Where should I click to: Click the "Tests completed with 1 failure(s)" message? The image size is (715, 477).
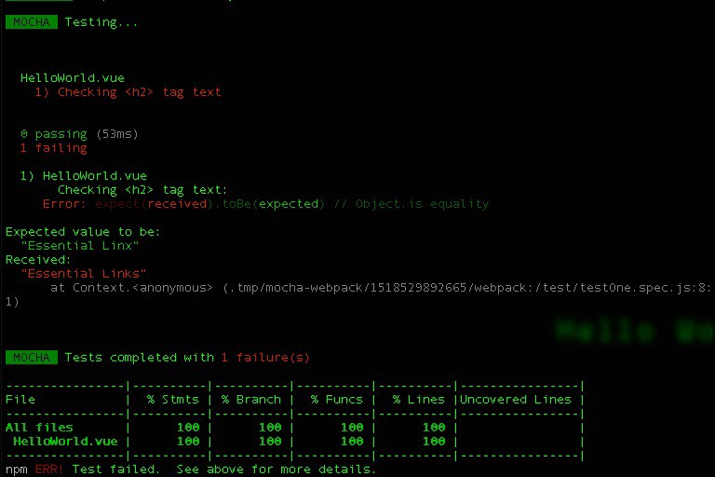187,358
